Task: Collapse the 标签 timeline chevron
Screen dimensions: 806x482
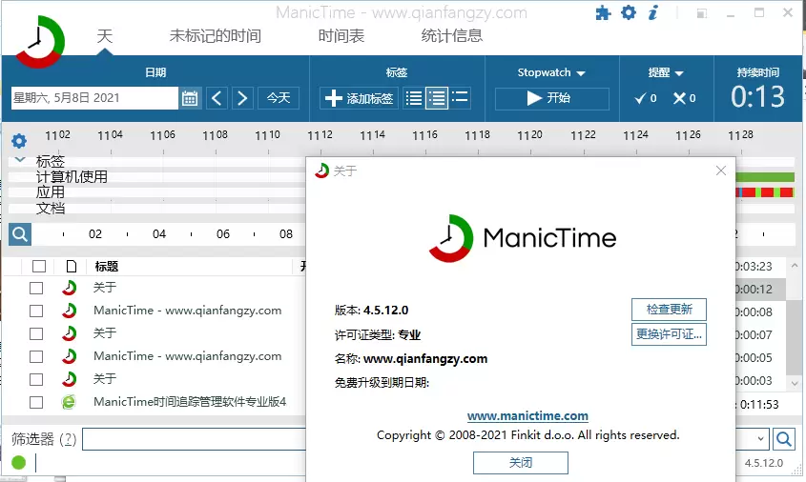Action: 20,160
